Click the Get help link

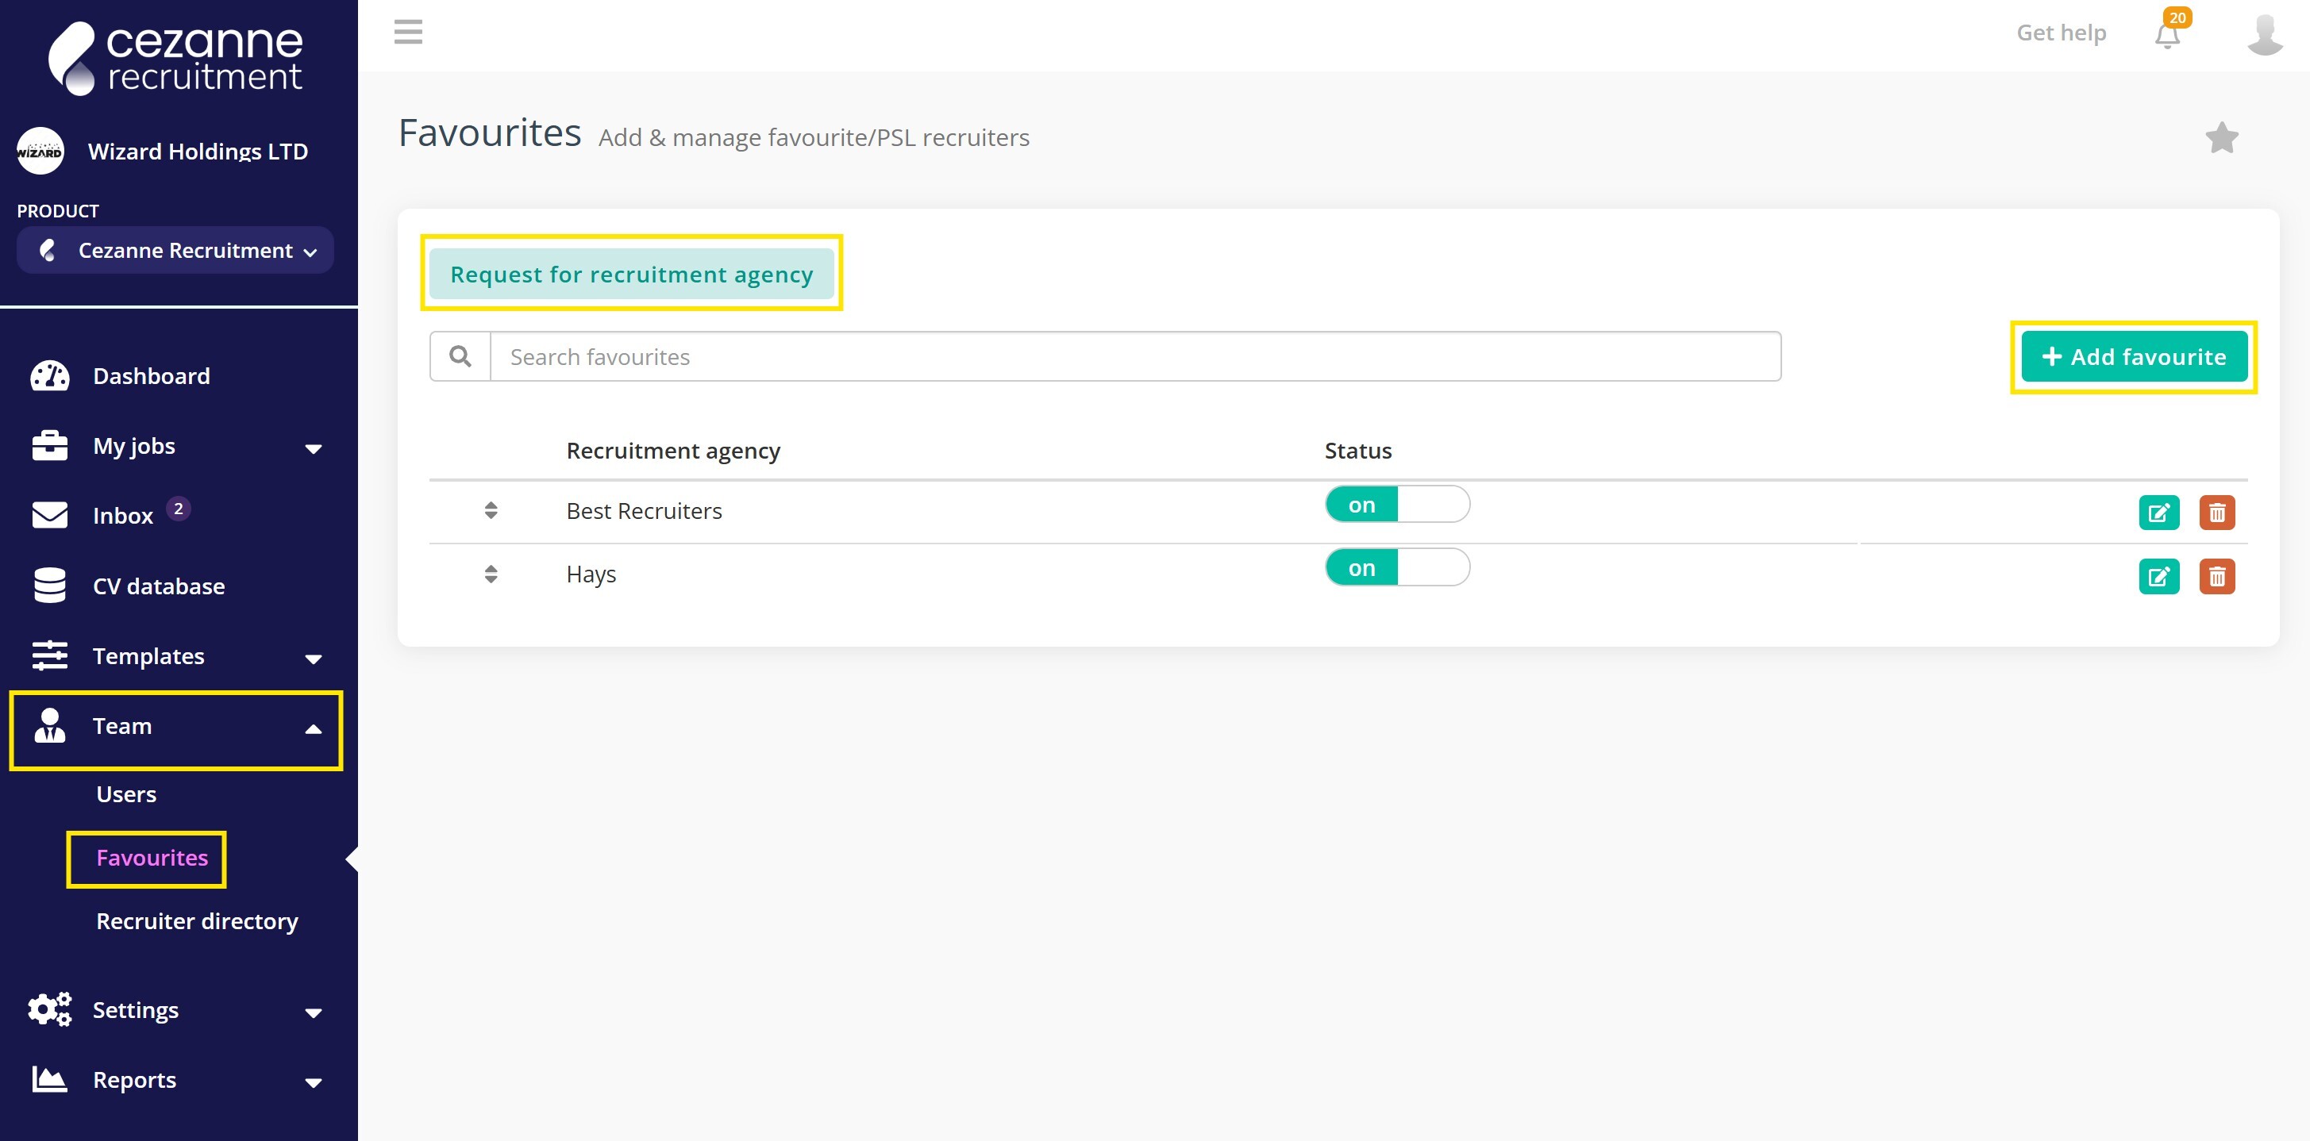(2061, 33)
